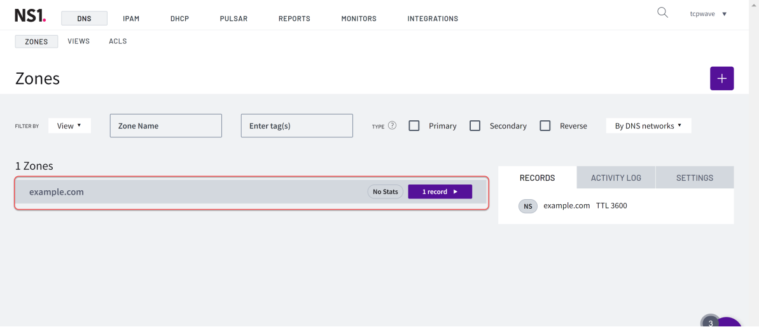Open the example.com zone row
This screenshot has width=759, height=327.
point(191,191)
